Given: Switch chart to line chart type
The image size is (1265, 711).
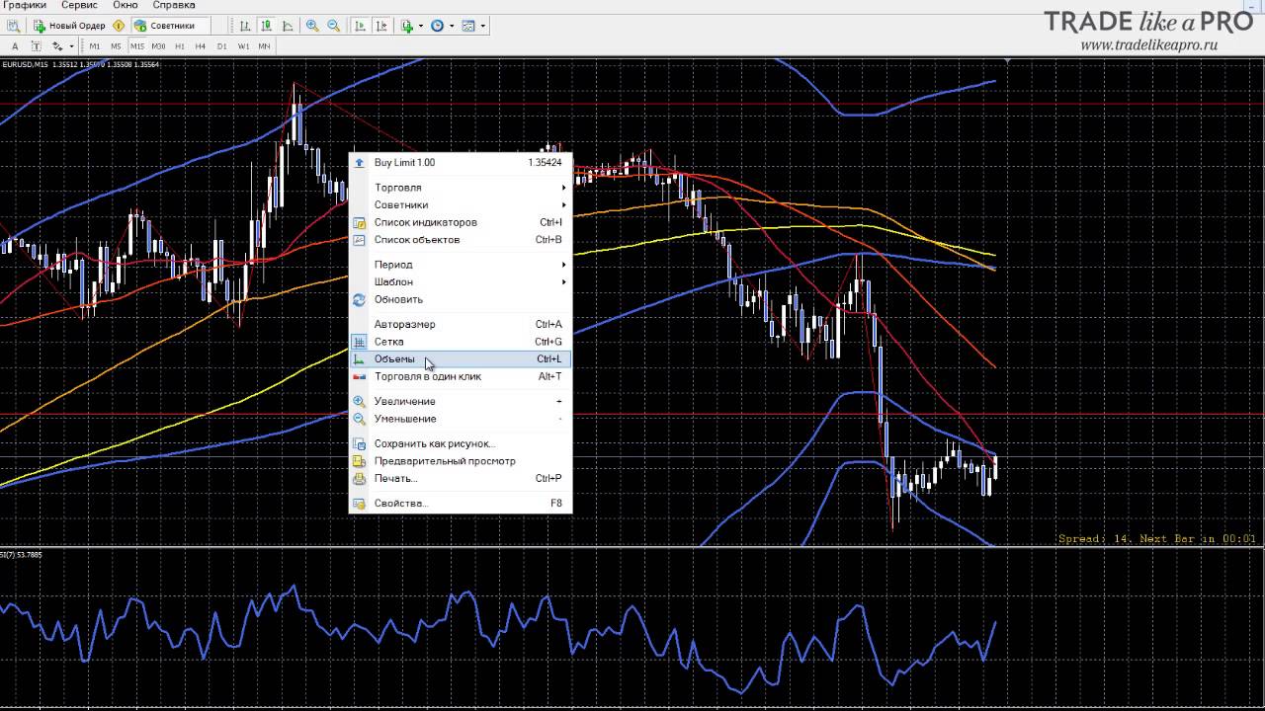Looking at the screenshot, I should click(288, 26).
